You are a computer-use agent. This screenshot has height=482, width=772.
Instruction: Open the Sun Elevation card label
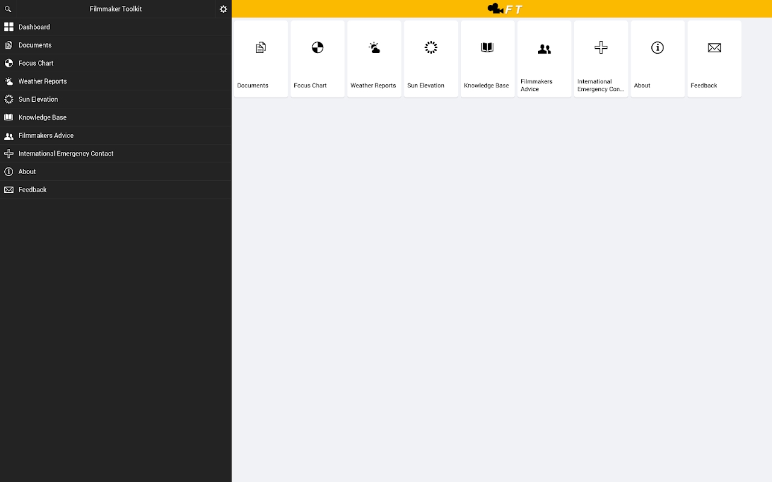[x=426, y=86]
